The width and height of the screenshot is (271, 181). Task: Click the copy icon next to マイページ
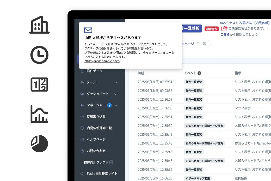198,44
